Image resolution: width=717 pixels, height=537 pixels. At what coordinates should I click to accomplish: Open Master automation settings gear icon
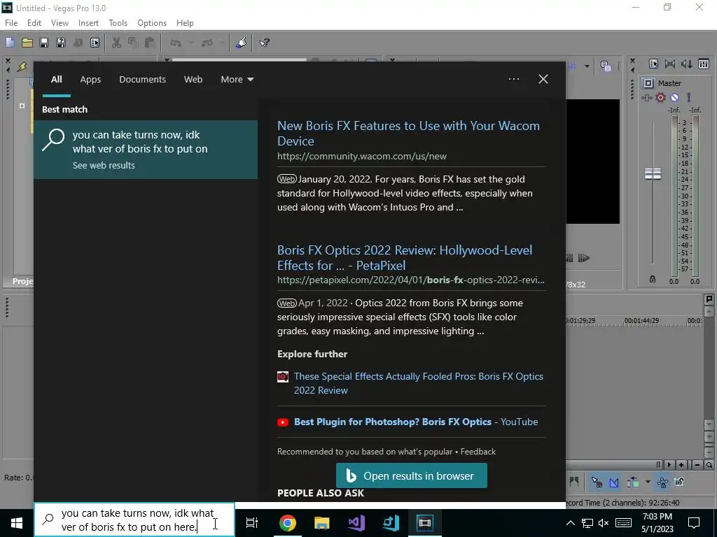coord(660,98)
